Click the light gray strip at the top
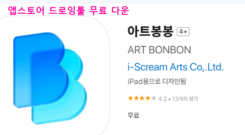245x135 pixels. (x=123, y=2)
